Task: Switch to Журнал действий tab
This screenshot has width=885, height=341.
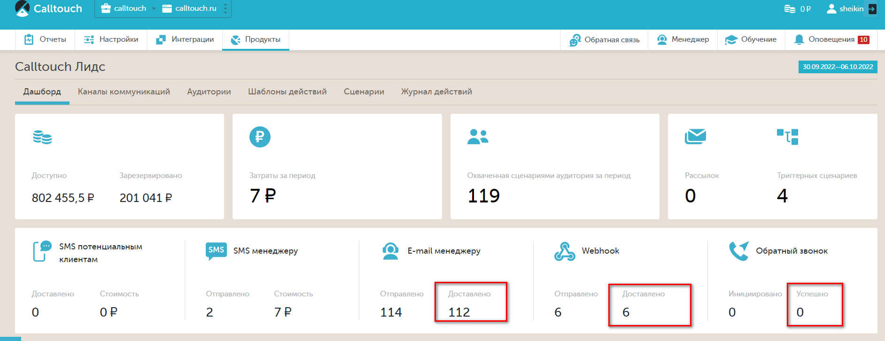Action: pyautogui.click(x=436, y=92)
